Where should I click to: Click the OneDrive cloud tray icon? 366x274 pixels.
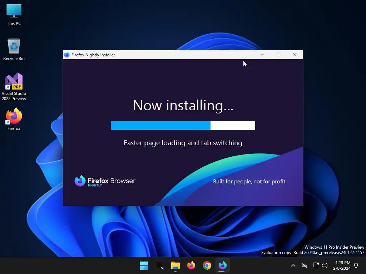(x=305, y=265)
